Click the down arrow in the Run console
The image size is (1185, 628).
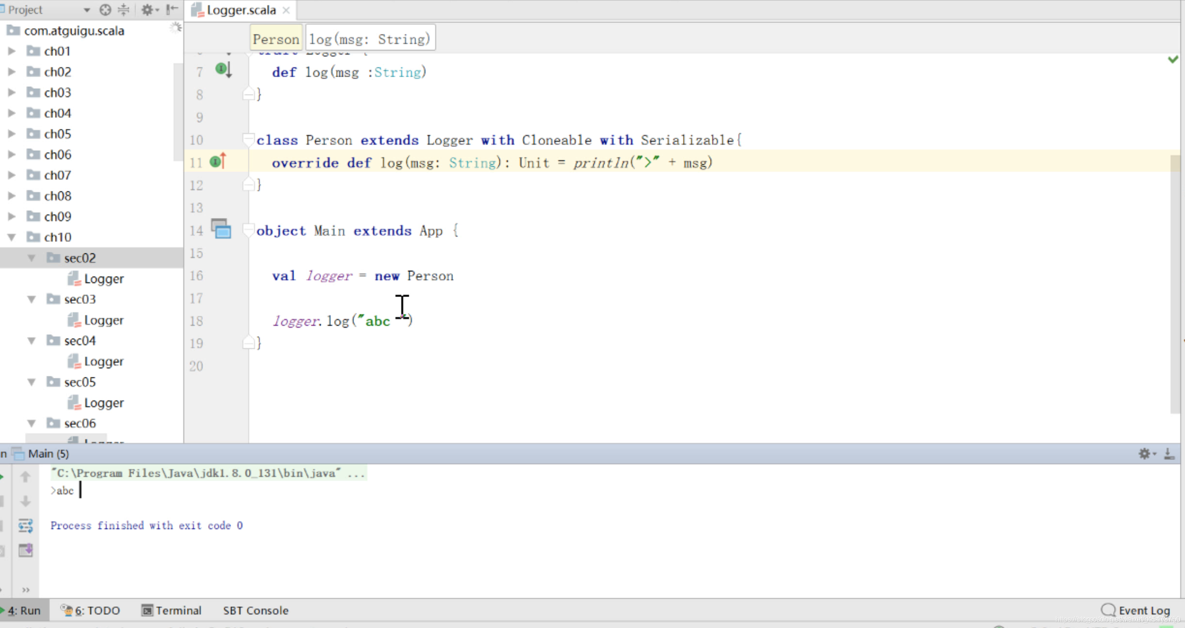[x=26, y=501]
